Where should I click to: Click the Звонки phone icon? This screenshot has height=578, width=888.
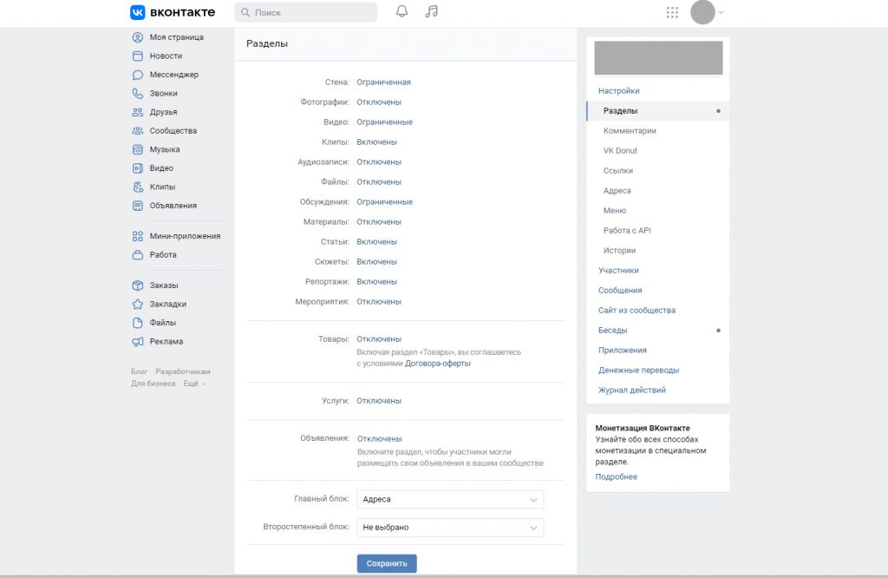138,94
